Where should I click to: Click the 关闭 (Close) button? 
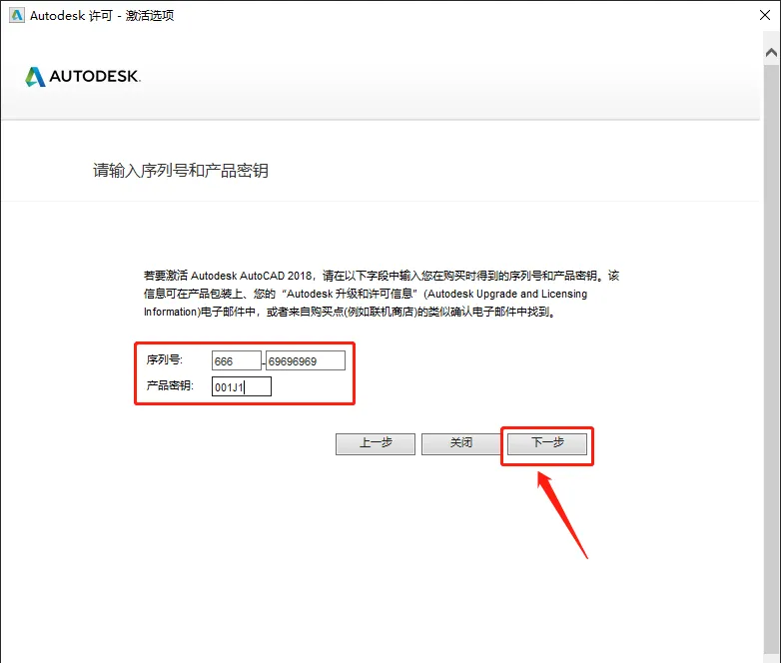pyautogui.click(x=460, y=443)
